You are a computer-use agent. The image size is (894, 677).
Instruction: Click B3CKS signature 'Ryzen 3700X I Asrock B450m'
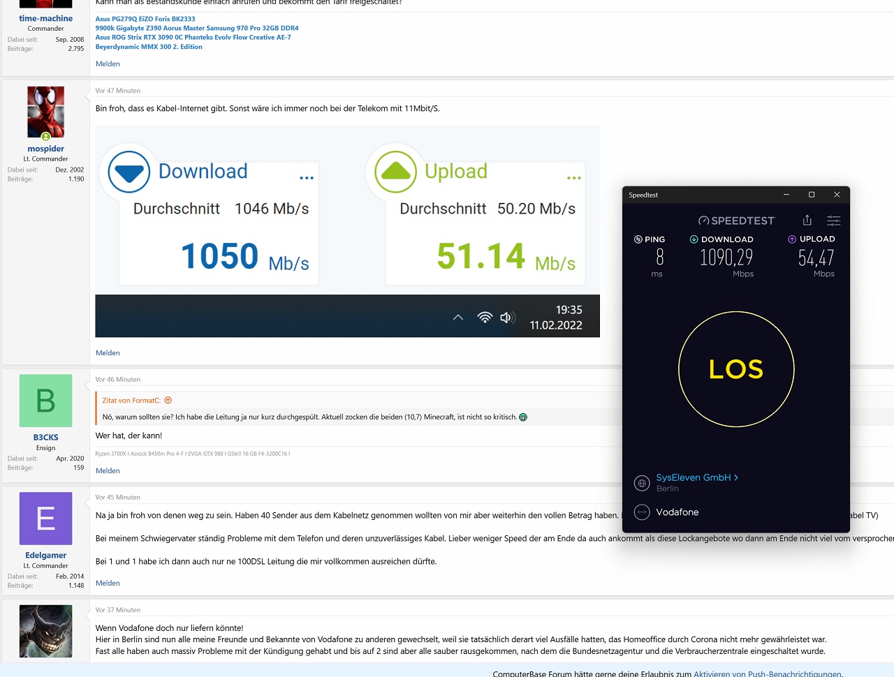point(192,454)
